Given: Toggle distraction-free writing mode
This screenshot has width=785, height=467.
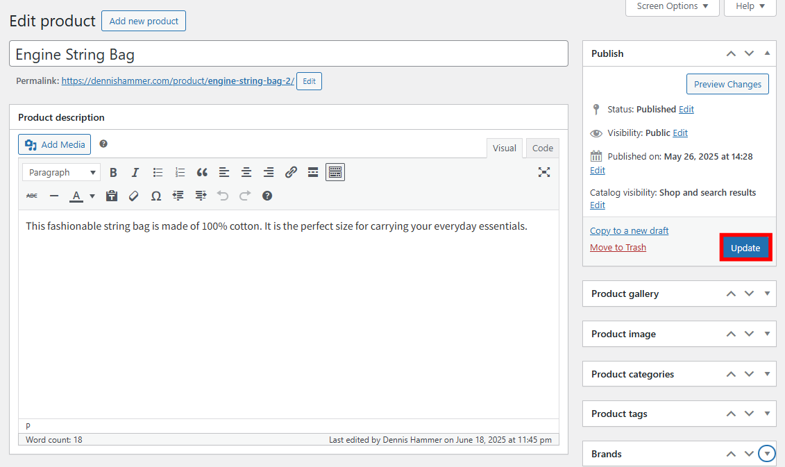Looking at the screenshot, I should [544, 172].
